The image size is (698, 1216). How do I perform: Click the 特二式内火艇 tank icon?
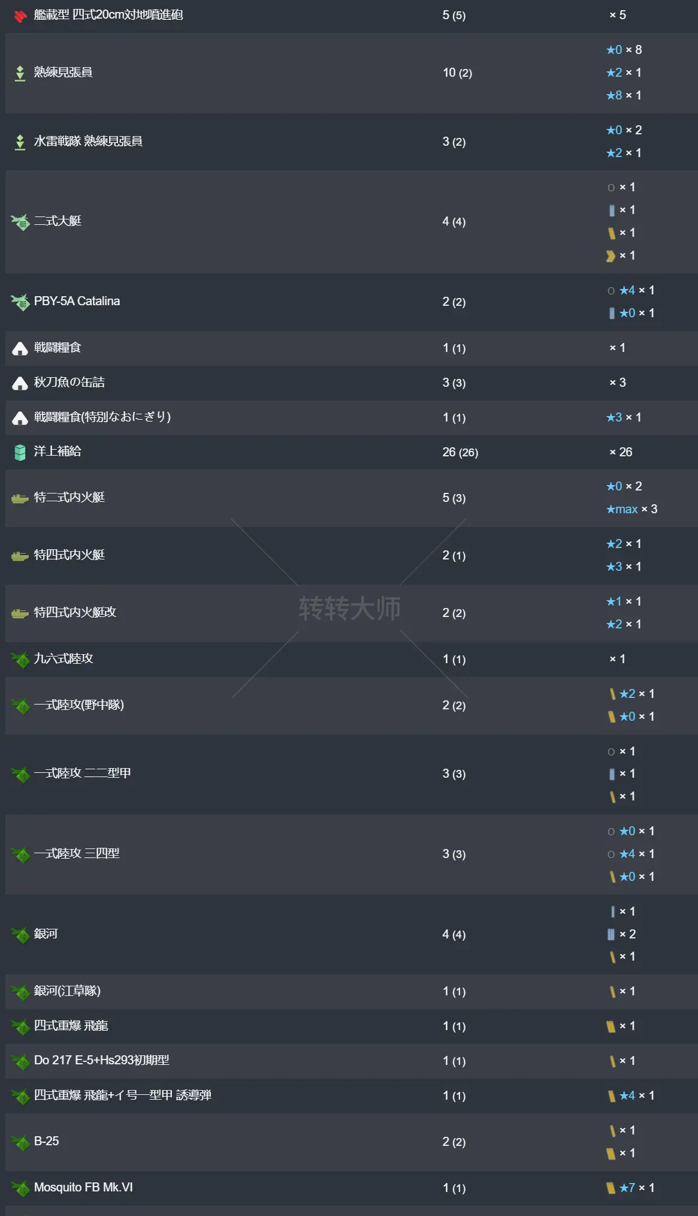[x=20, y=498]
